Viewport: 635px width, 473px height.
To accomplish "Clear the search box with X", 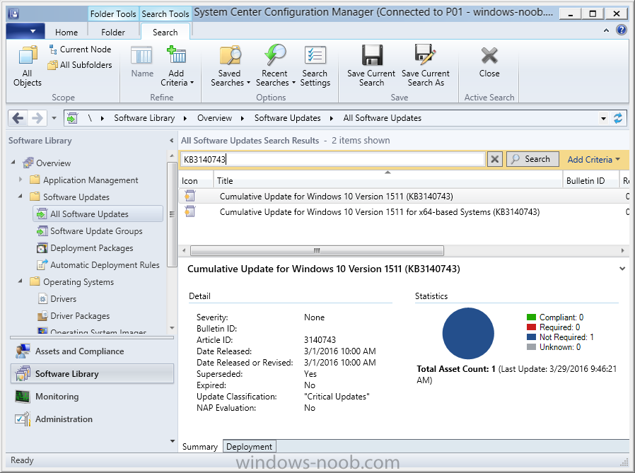I will (494, 159).
